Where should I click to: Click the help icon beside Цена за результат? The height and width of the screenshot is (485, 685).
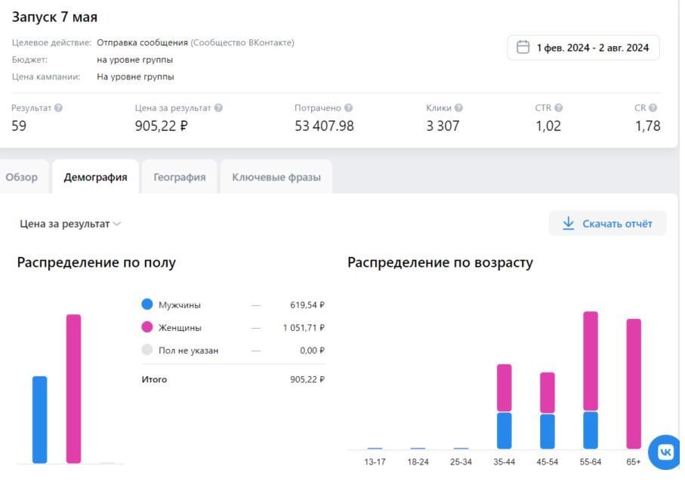tap(218, 108)
